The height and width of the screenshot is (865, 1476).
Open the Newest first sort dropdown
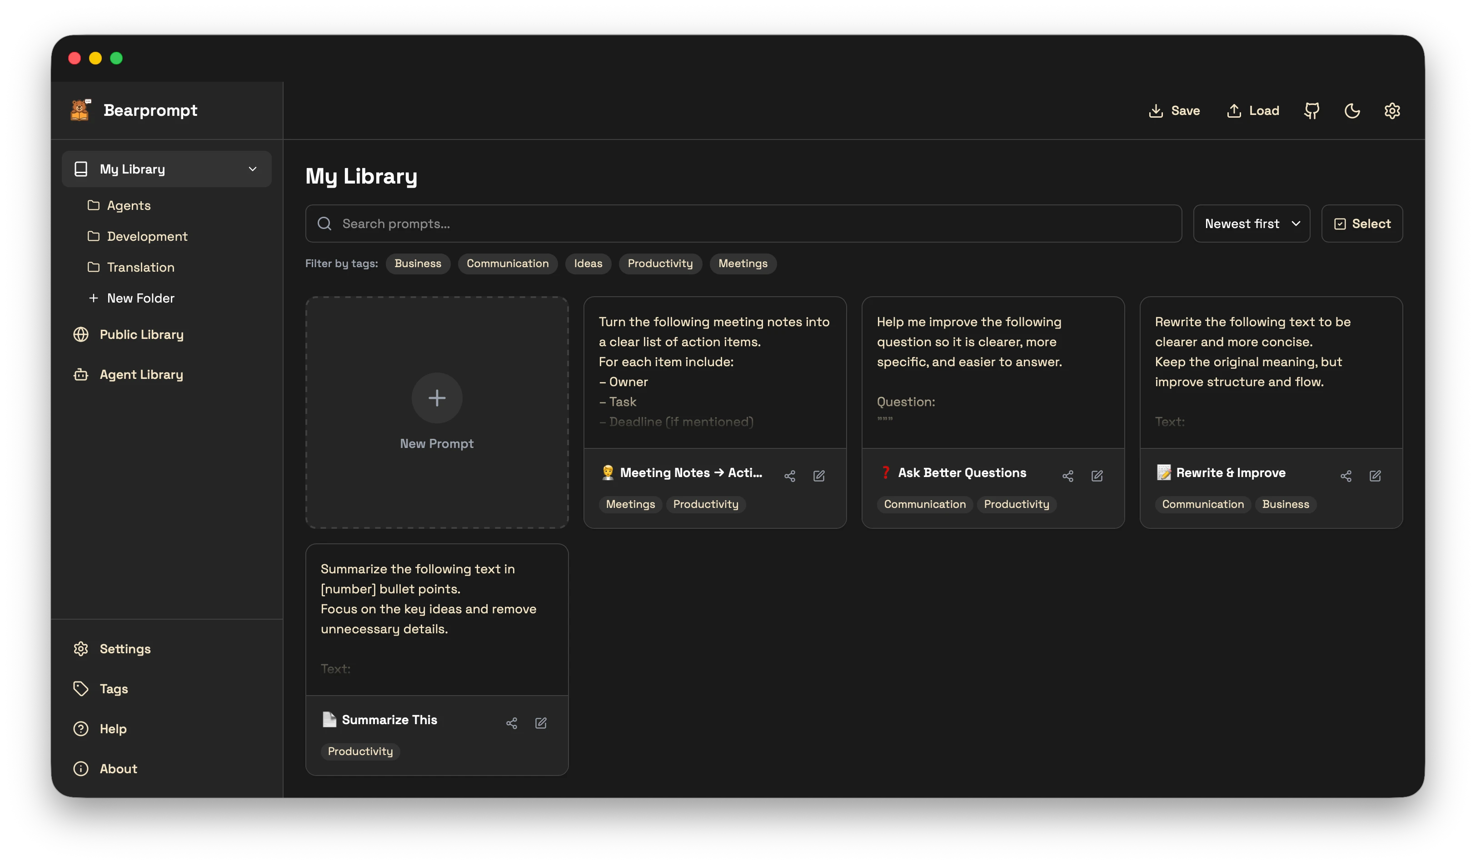(1252, 224)
